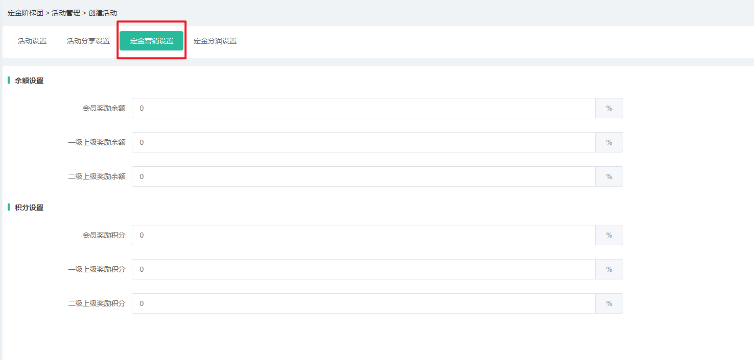This screenshot has height=360, width=754.
Task: Select the 会员奖励积分 input field
Action: (364, 235)
